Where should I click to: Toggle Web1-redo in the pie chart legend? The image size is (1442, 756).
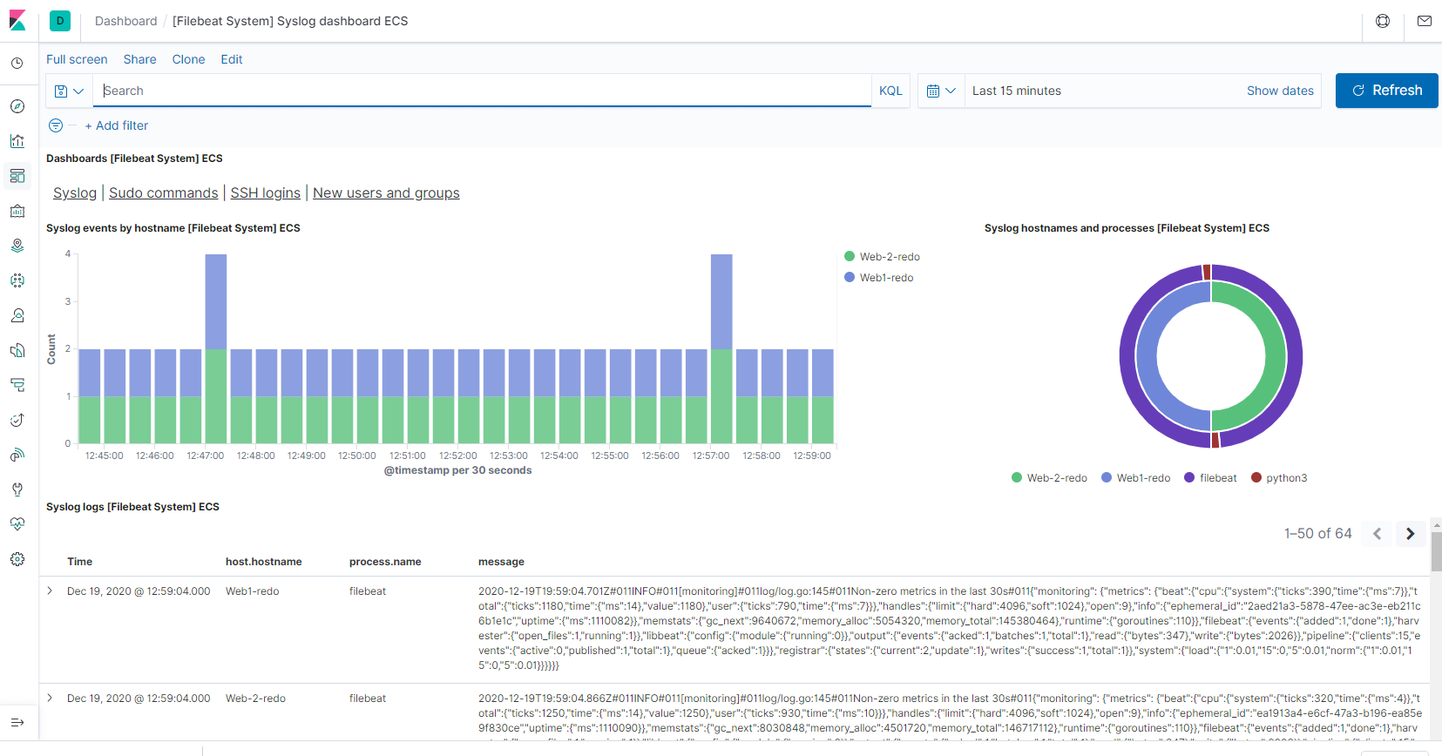[x=1135, y=478]
